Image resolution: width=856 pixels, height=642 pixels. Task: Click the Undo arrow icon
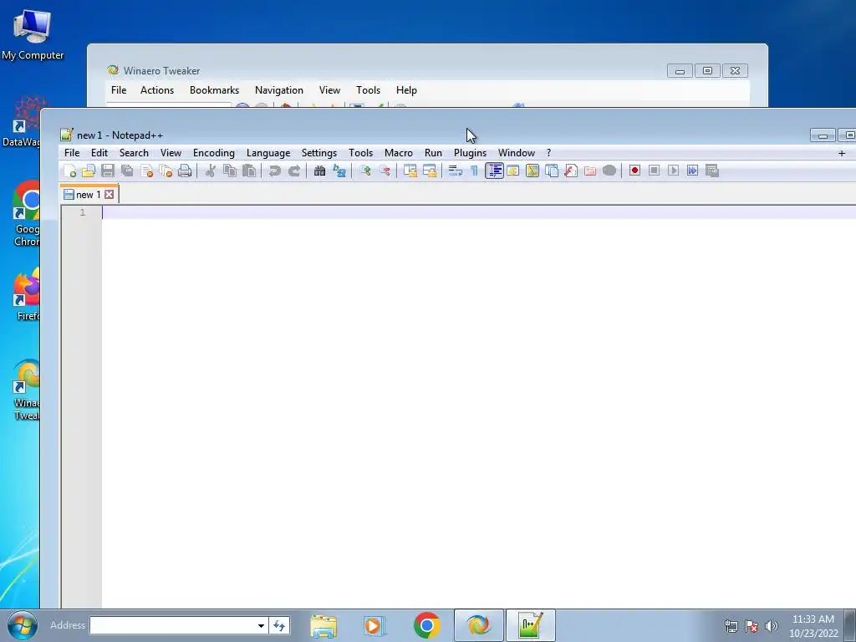tap(274, 171)
